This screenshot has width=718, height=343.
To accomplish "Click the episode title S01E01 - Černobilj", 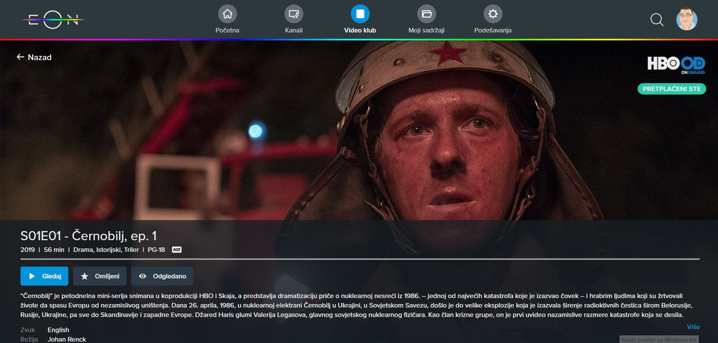I will coord(89,236).
